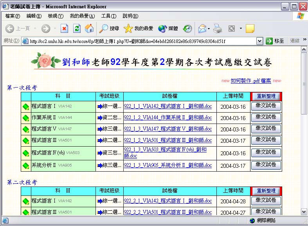Click the History clock icon
Viewport: 308px width, 226px height.
pos(187,28)
